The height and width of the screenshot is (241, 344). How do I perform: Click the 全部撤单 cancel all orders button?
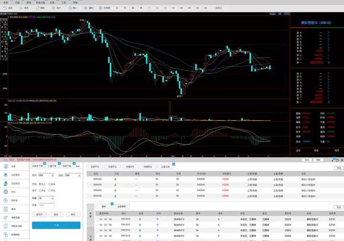(x=121, y=206)
